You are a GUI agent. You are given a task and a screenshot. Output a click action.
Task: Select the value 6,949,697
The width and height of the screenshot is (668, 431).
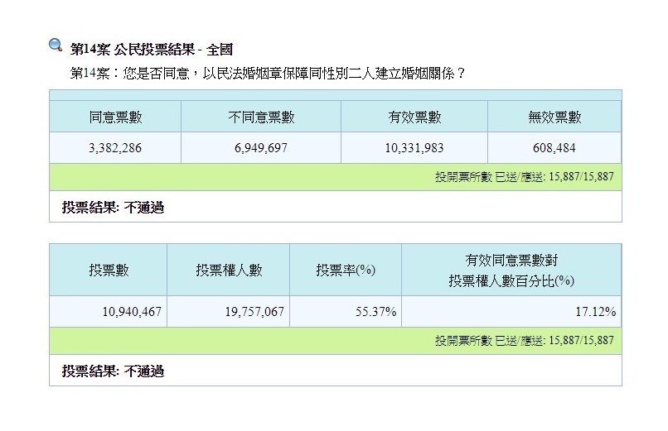pyautogui.click(x=261, y=148)
